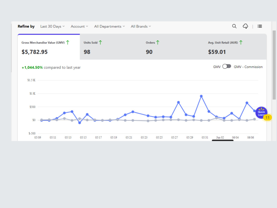Click the 98 units sold value
The width and height of the screenshot is (277, 208).
[87, 52]
